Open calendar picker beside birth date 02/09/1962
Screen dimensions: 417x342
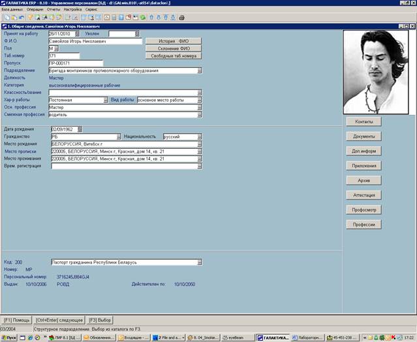(x=78, y=129)
